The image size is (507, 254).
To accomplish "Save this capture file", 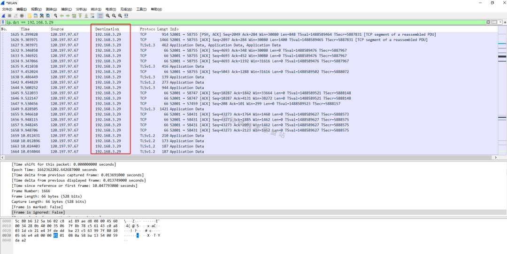I will click(36, 15).
